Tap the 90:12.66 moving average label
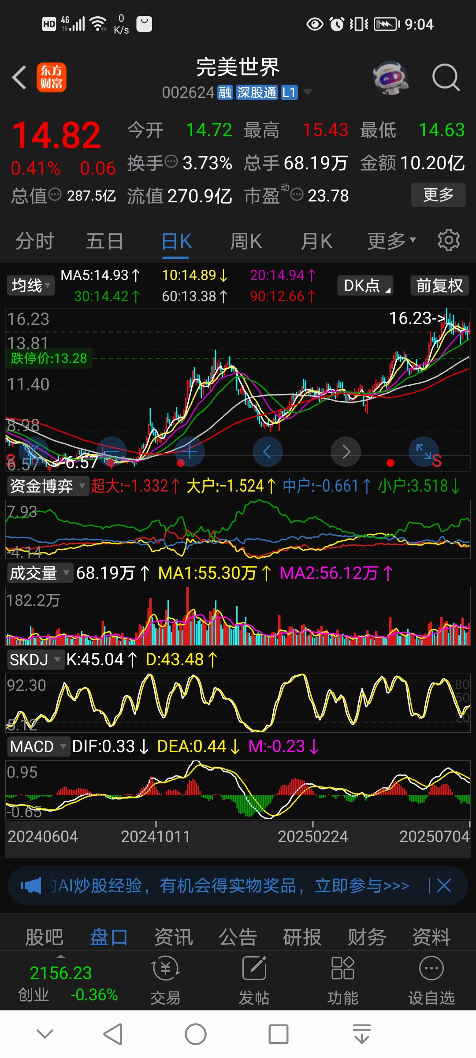The width and height of the screenshot is (476, 1058). point(283,296)
